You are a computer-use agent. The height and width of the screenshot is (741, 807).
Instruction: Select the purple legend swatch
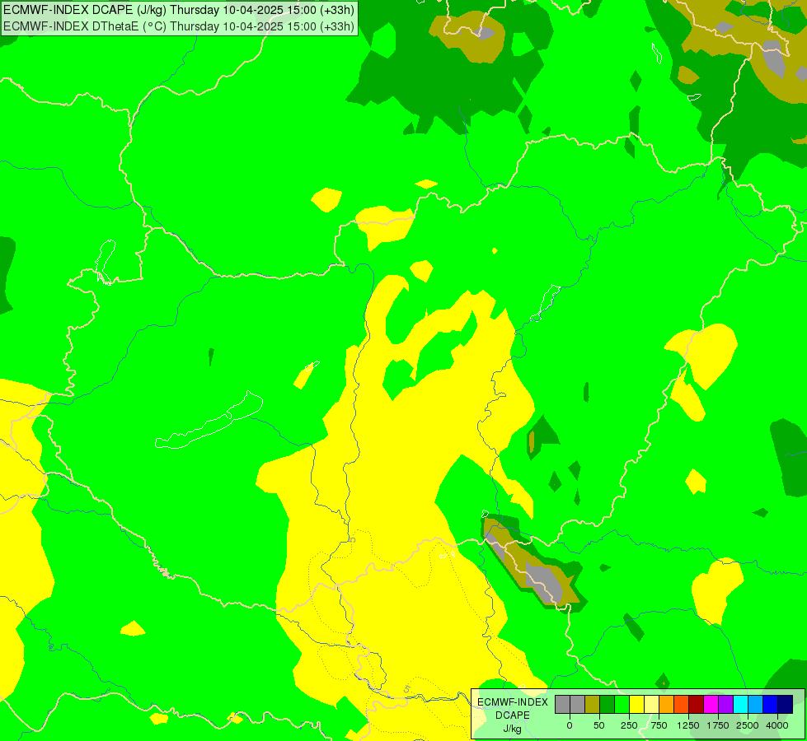pos(725,704)
